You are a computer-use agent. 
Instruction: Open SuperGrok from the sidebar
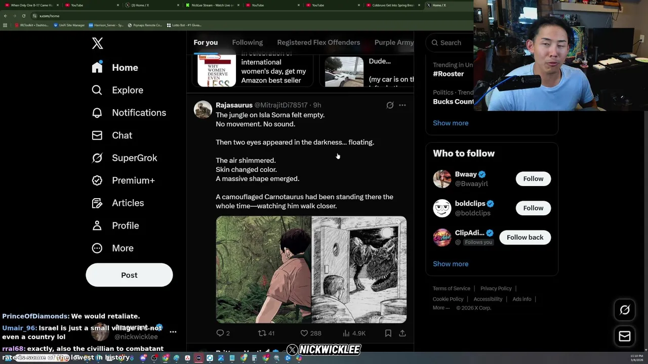pos(125,158)
